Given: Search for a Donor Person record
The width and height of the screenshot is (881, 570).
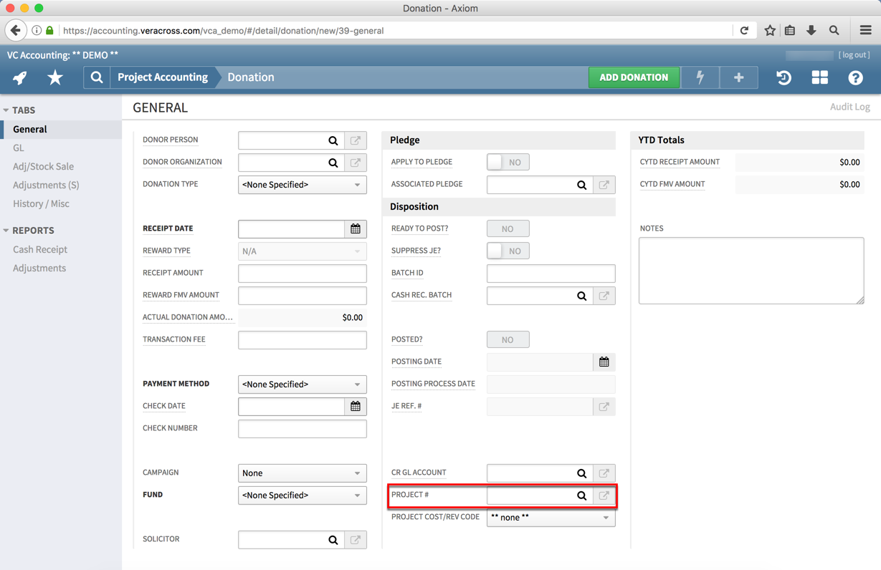Looking at the screenshot, I should tap(333, 140).
